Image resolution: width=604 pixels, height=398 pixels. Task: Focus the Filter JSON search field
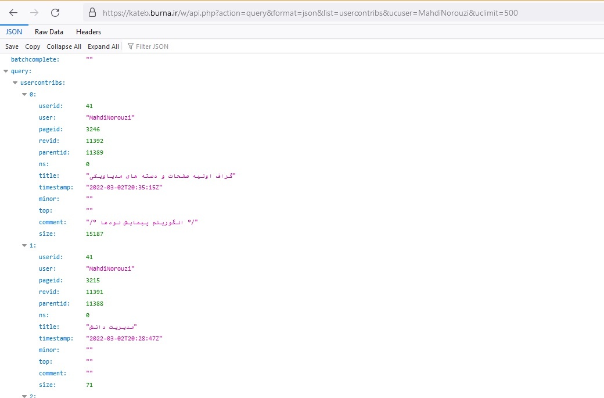tap(174, 46)
